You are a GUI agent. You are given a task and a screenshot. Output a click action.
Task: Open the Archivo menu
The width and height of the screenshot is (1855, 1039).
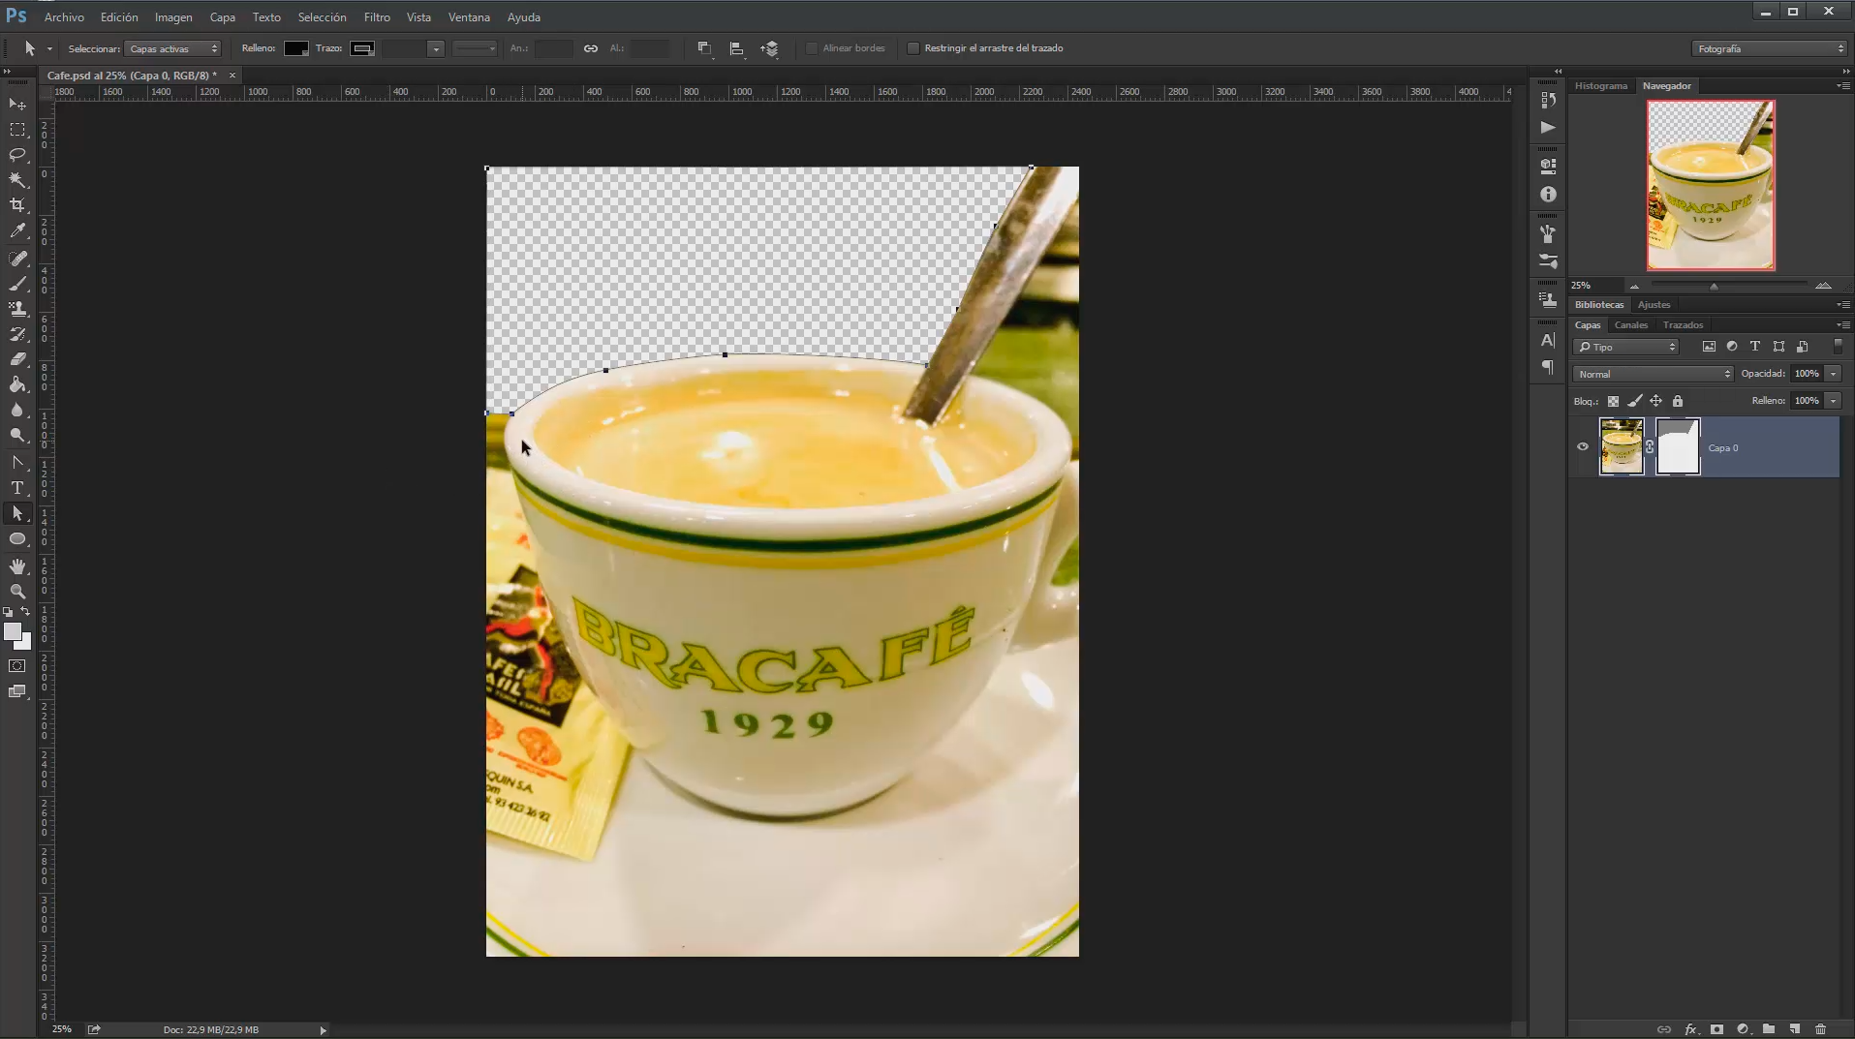(64, 17)
